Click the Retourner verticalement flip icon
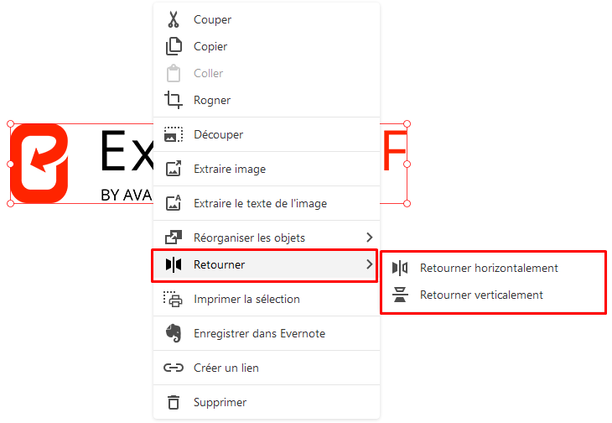 [400, 295]
